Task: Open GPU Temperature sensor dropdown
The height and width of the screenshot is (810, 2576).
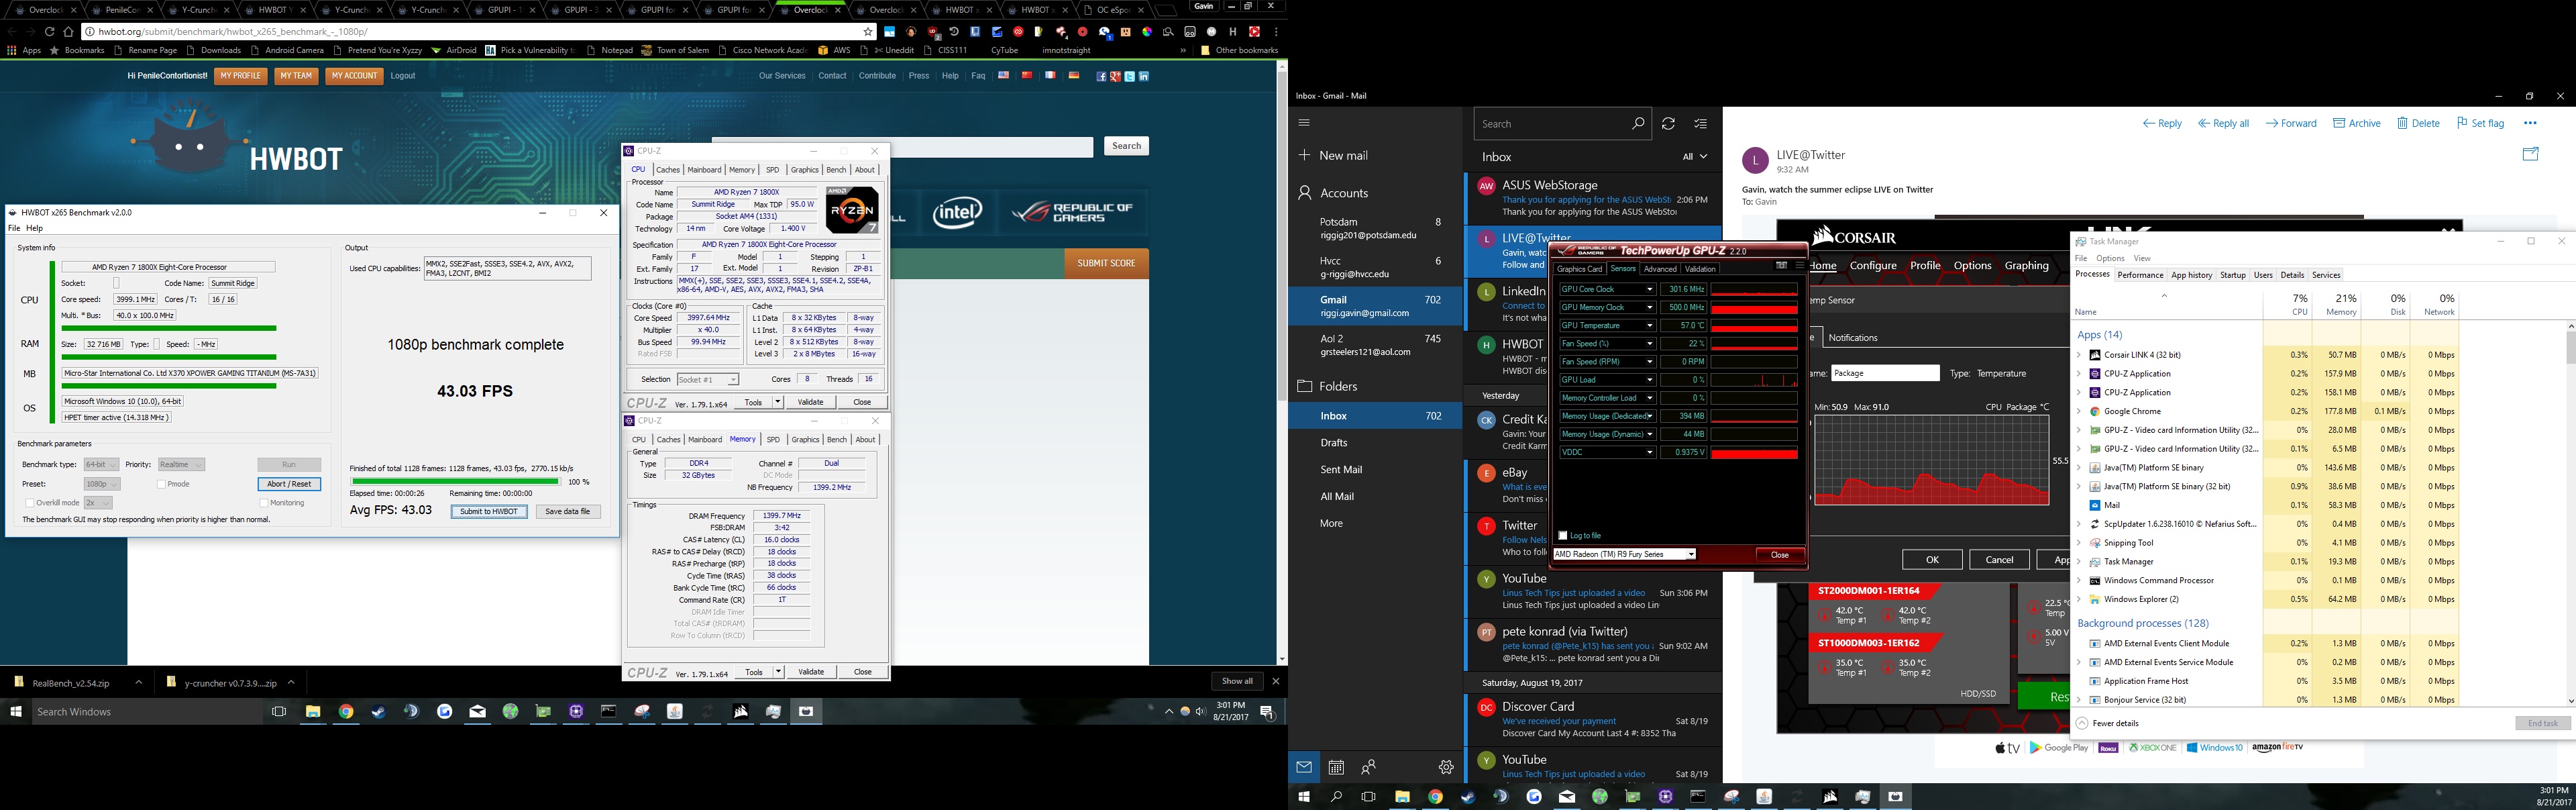Action: tap(1649, 325)
